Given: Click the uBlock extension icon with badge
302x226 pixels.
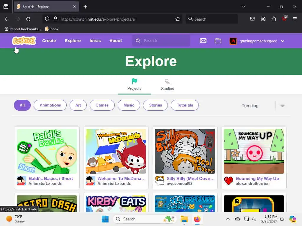Looking at the screenshot, I should pyautogui.click(x=285, y=19).
